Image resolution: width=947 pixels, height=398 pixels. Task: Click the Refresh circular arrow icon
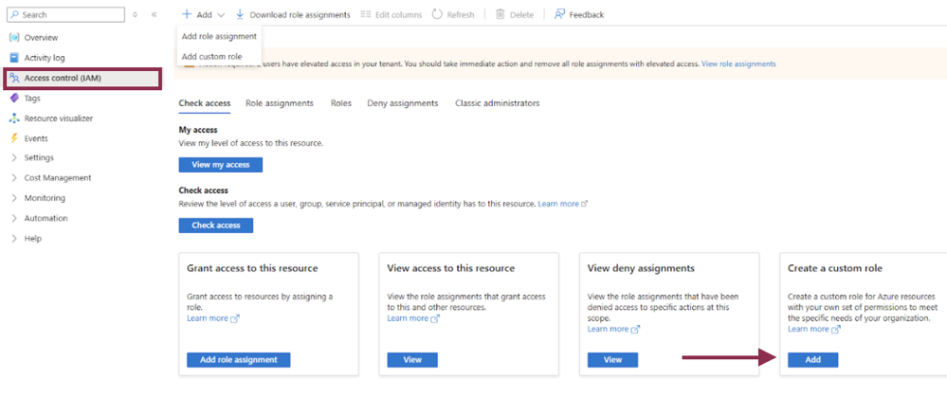pos(437,14)
